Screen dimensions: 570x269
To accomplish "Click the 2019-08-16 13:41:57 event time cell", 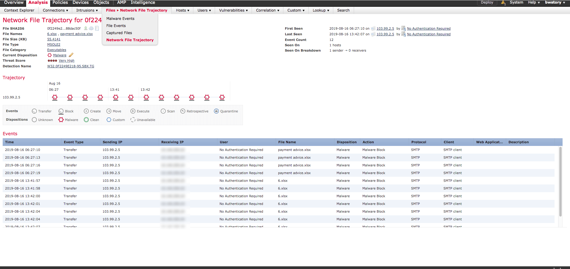I will 23,181.
